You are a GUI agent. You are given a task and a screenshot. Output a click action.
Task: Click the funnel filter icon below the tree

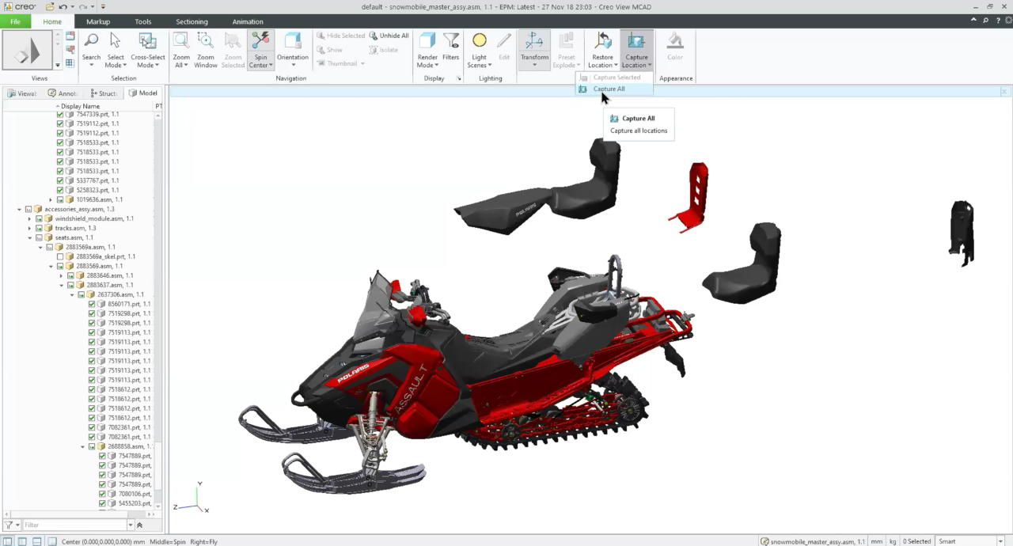click(9, 525)
